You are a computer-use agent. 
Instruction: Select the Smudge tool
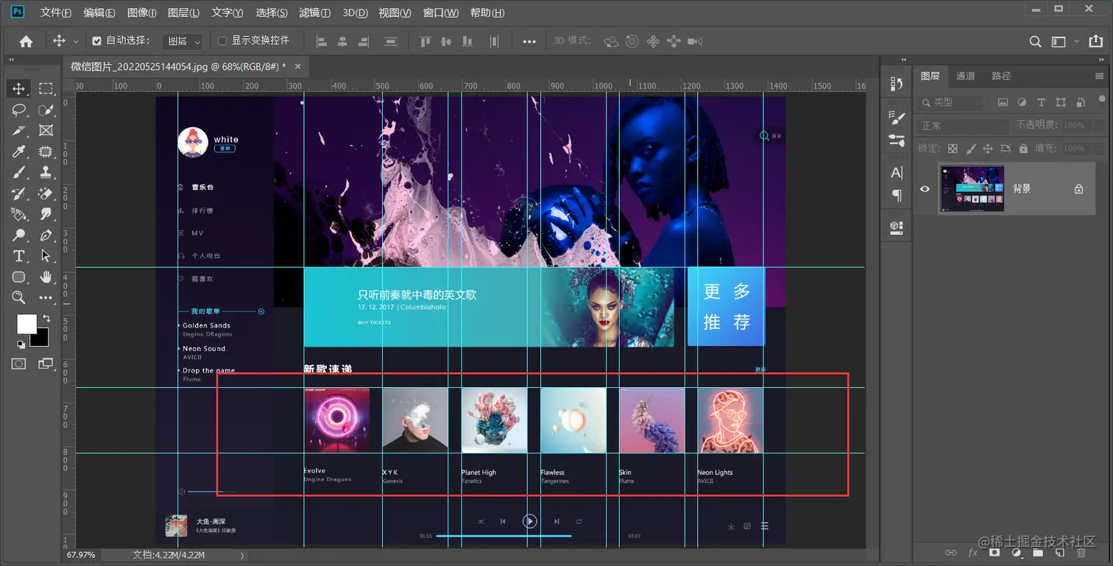[x=46, y=214]
